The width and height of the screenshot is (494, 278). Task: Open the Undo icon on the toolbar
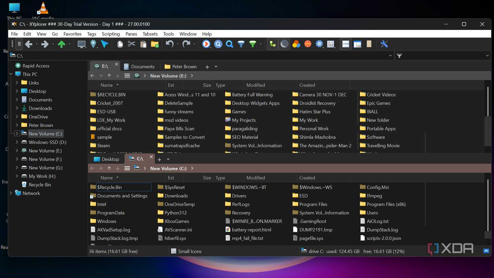click(x=169, y=44)
